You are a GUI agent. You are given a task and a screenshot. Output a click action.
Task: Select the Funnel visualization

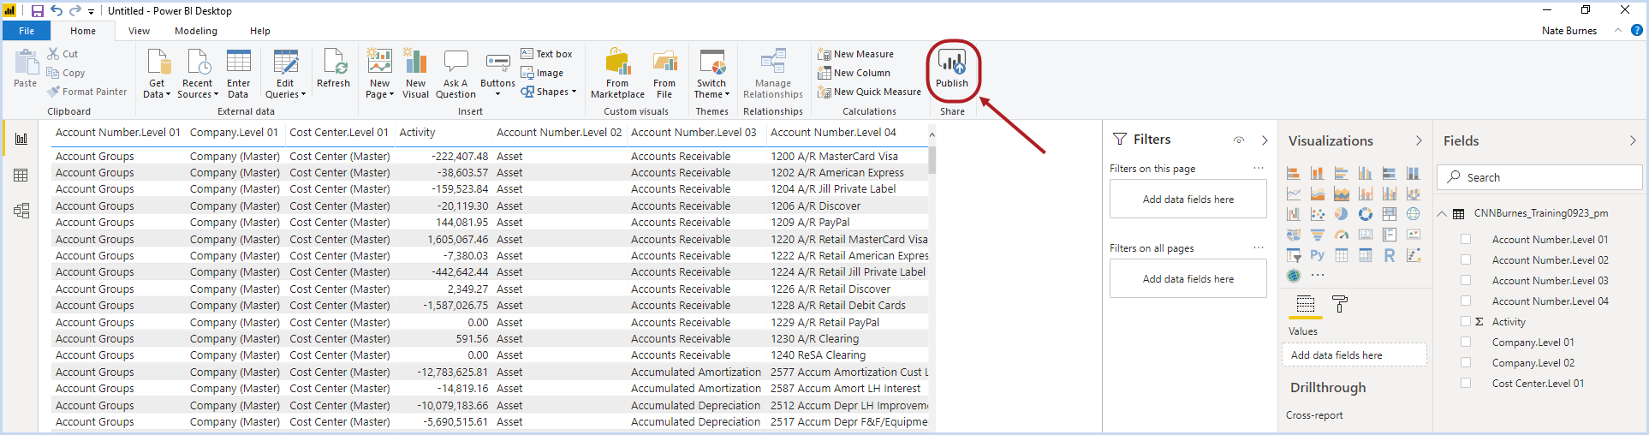click(x=1317, y=235)
